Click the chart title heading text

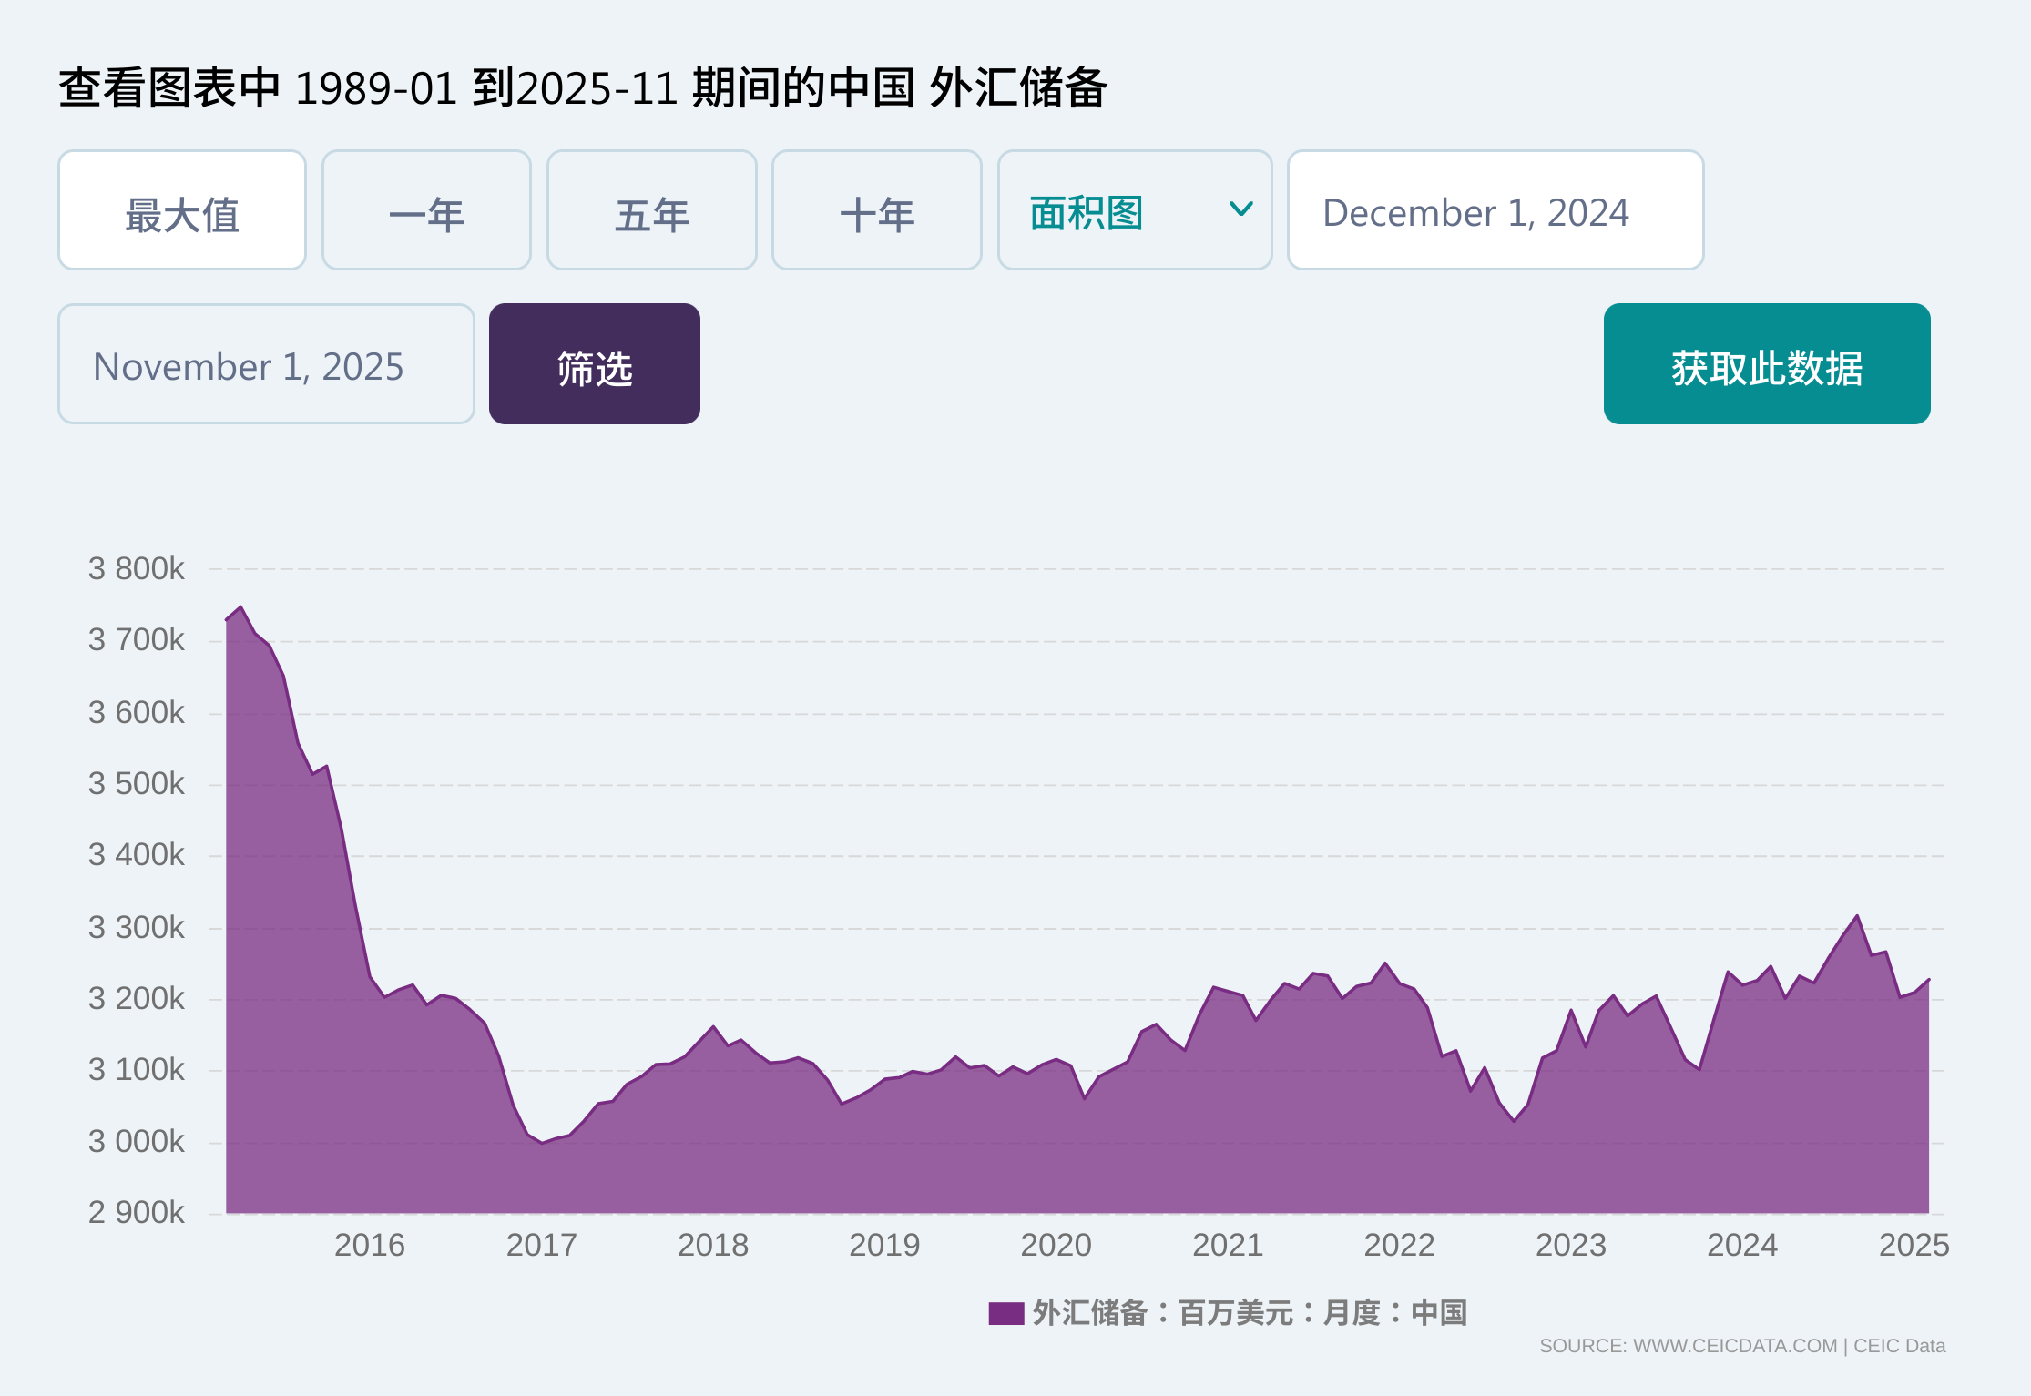click(x=583, y=88)
